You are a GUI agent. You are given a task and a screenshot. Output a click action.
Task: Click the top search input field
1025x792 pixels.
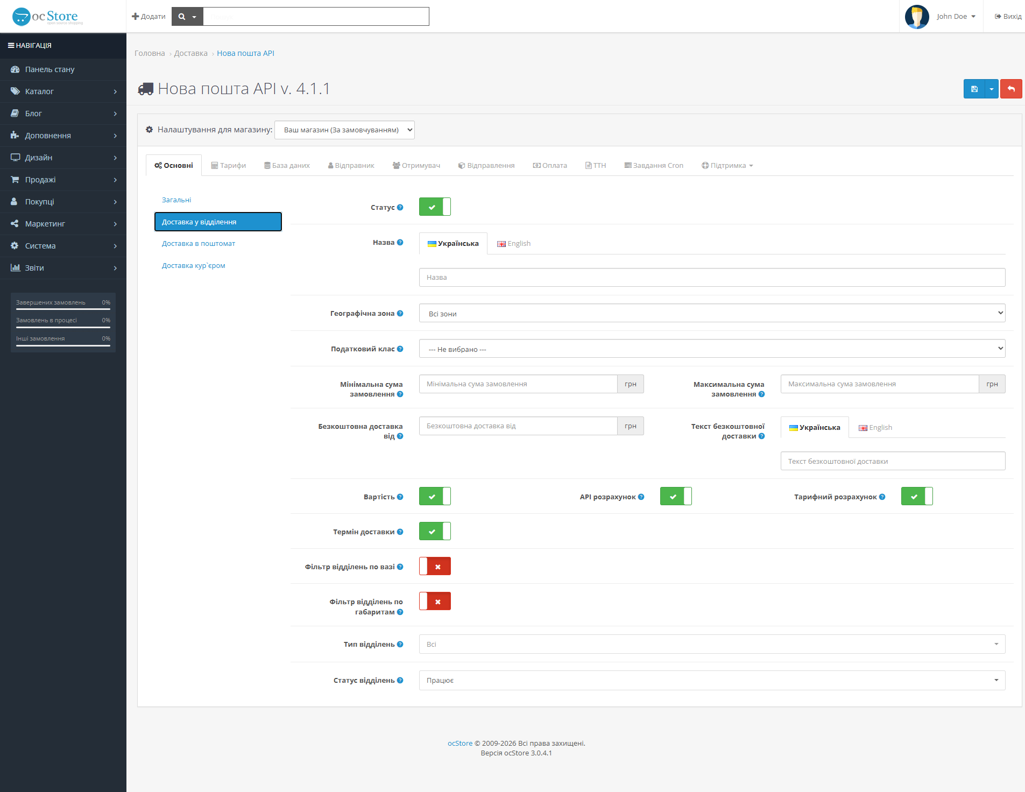coord(316,17)
